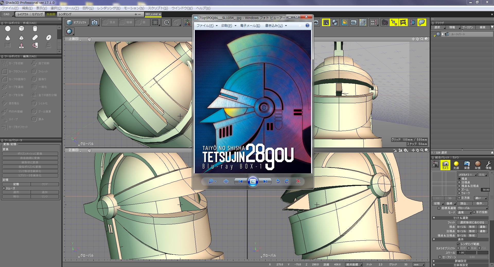This screenshot has height=267, width=494.
Task: Select the torus primitive tool
Action: (49, 37)
